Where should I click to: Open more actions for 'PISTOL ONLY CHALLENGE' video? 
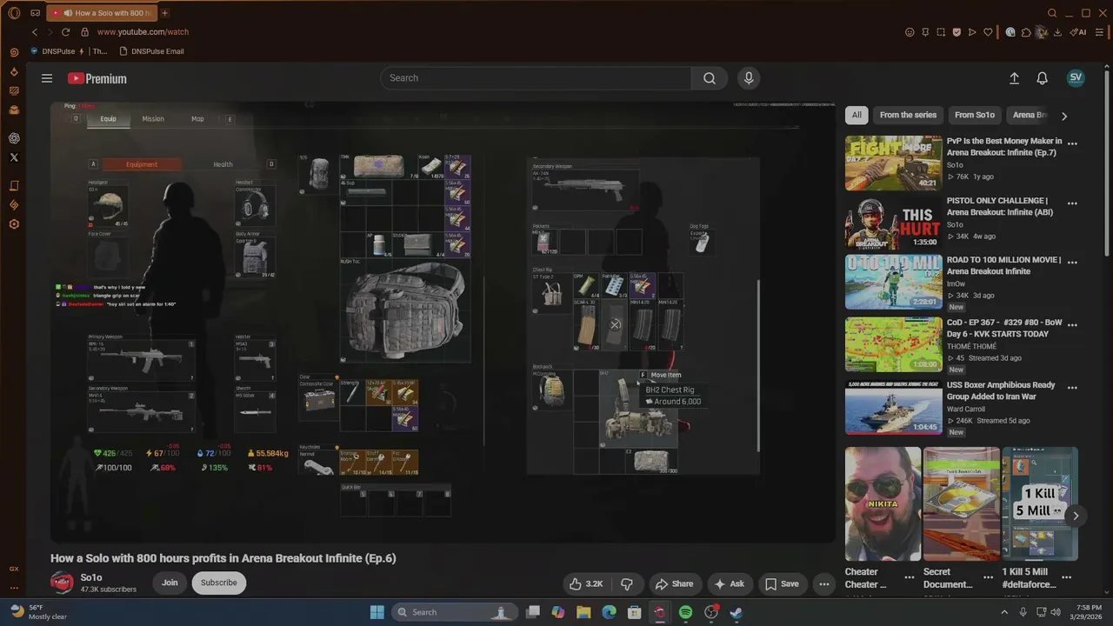(x=1072, y=203)
